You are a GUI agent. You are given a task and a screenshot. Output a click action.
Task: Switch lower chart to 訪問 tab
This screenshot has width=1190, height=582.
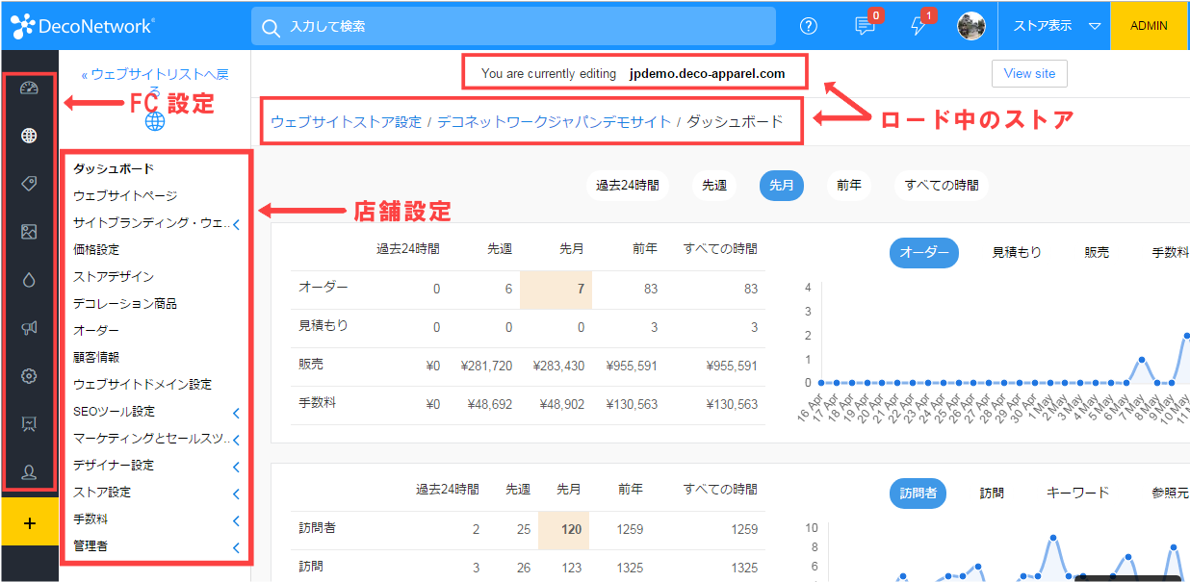(992, 493)
